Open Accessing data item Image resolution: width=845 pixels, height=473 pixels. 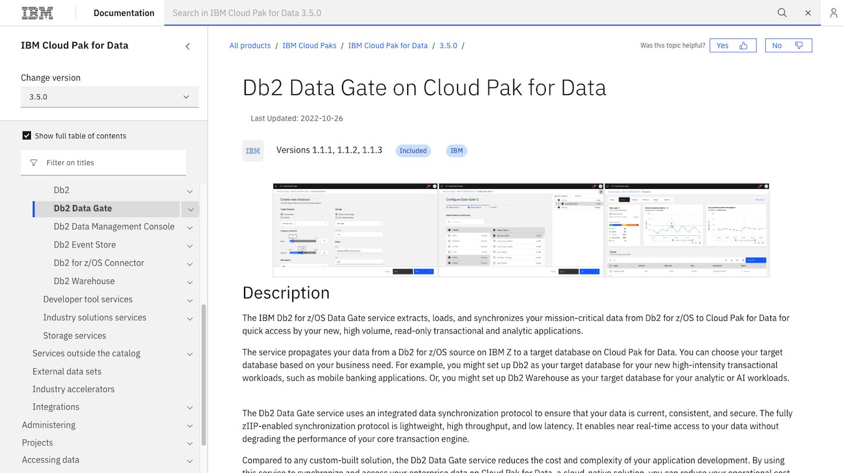pyautogui.click(x=51, y=460)
